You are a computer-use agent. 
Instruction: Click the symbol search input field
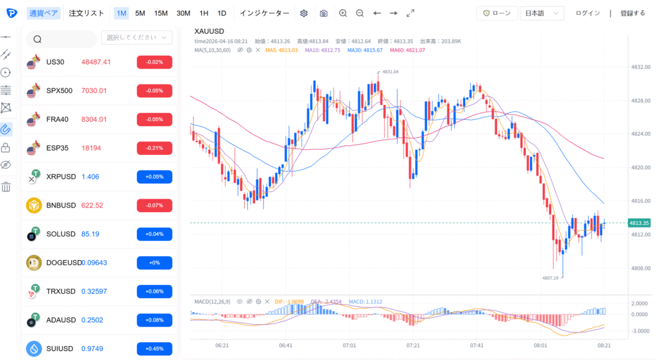61,39
